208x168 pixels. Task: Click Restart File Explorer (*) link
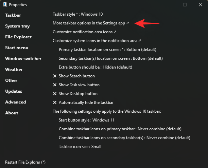point(25,162)
